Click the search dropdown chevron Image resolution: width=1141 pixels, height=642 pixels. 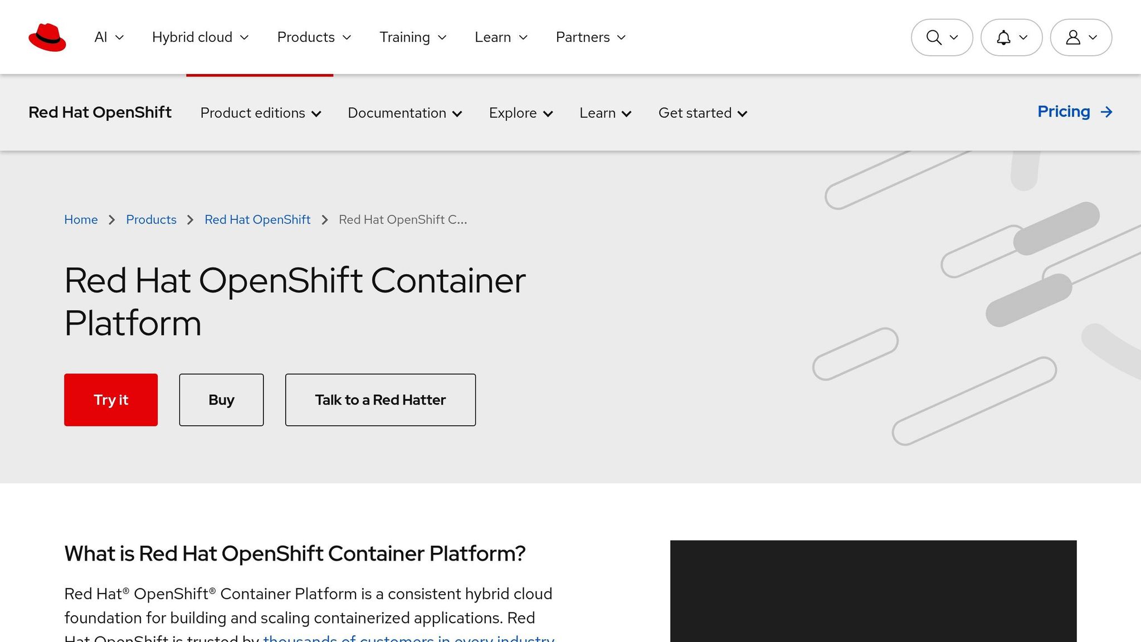pos(954,37)
